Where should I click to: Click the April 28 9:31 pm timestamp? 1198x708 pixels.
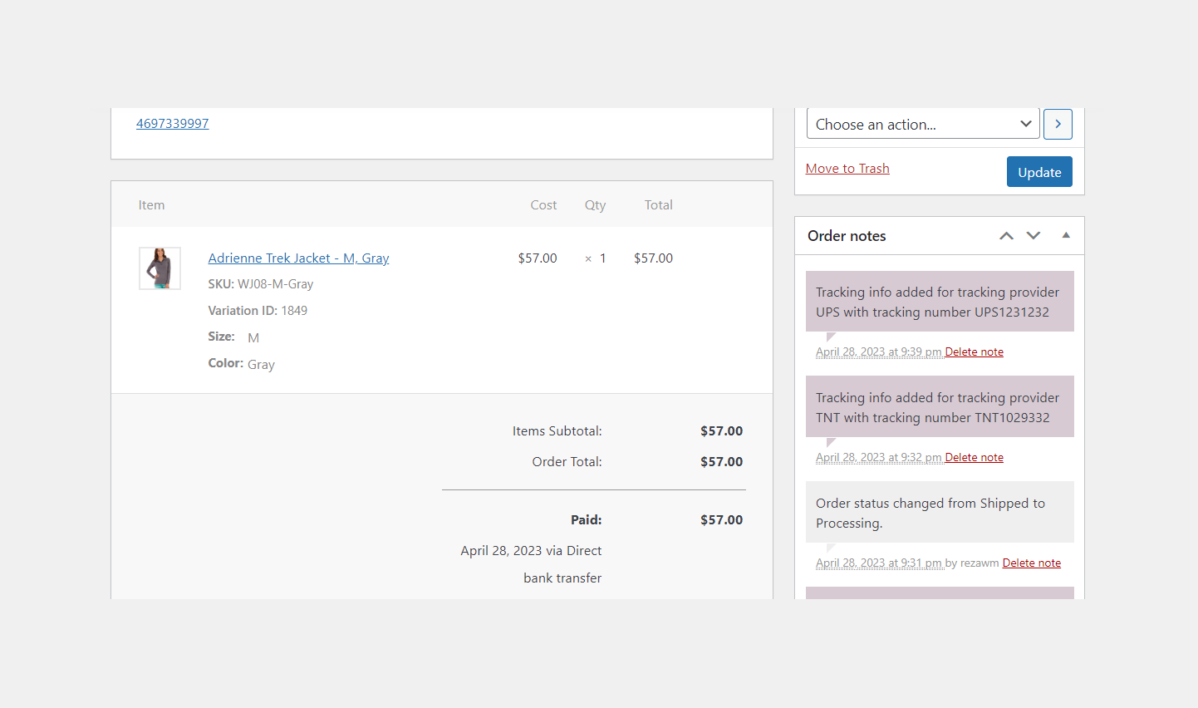tap(879, 563)
